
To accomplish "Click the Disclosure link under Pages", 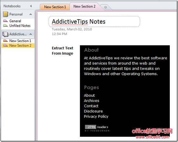I will (93, 111).
